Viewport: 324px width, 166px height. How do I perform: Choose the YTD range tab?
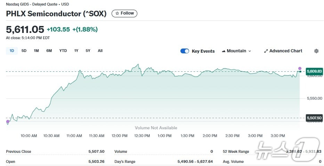pos(63,51)
